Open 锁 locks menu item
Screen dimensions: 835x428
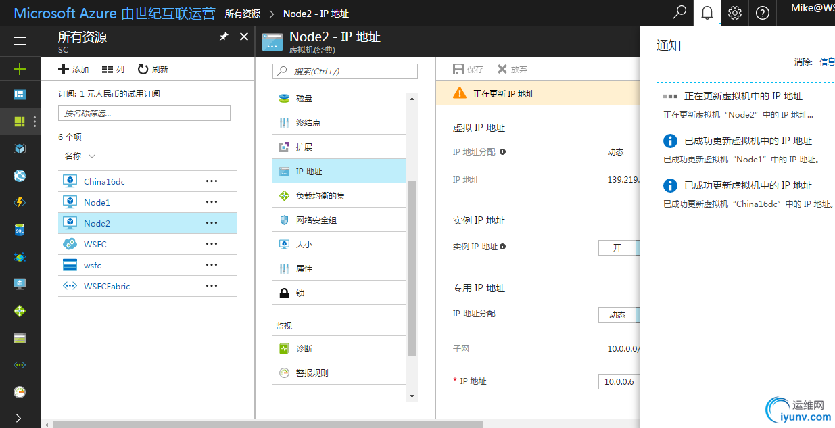339,293
